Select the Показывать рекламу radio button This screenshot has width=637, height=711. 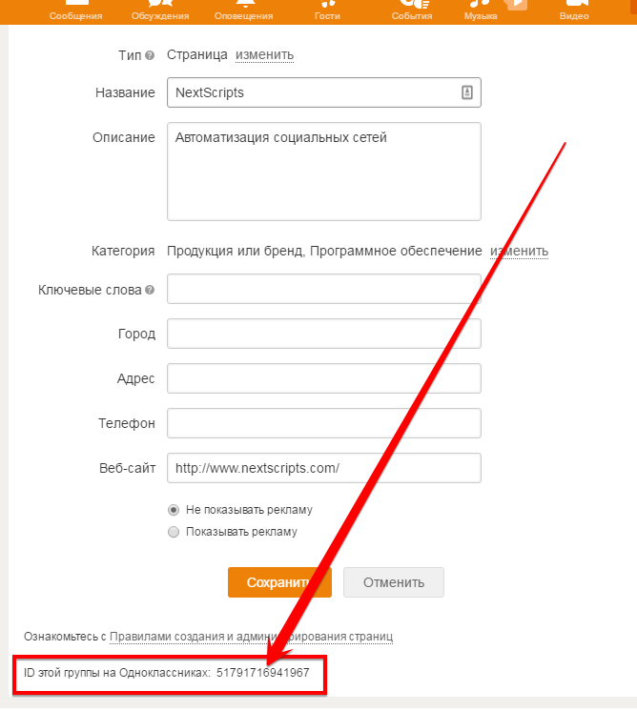pos(174,532)
